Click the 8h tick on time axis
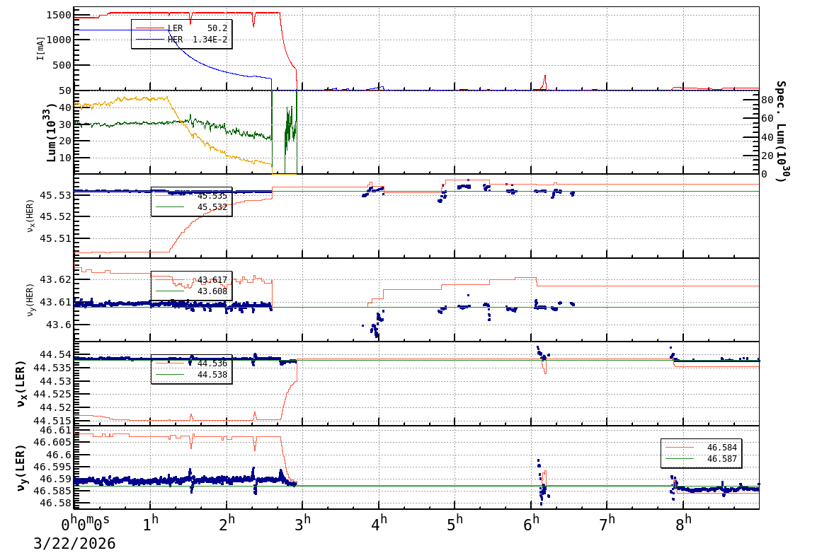 [x=683, y=524]
